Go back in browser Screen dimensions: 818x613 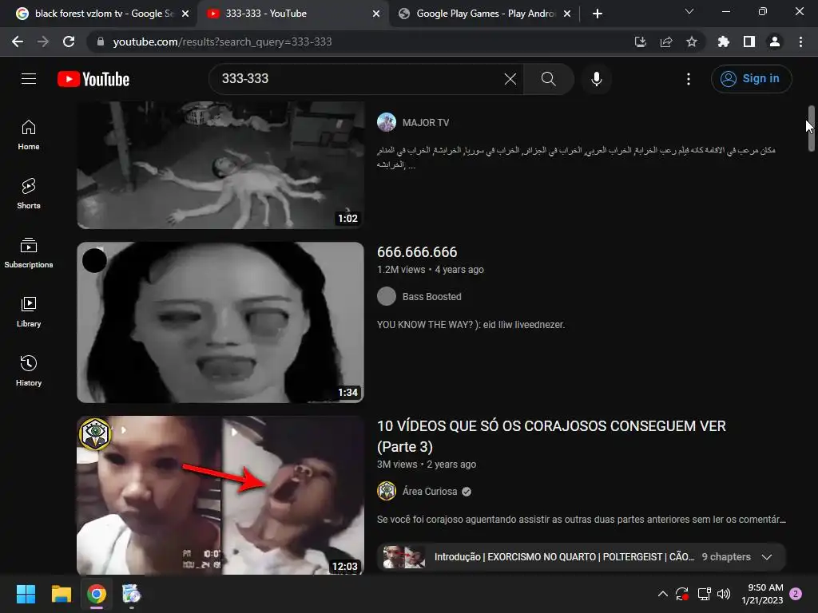[x=18, y=42]
